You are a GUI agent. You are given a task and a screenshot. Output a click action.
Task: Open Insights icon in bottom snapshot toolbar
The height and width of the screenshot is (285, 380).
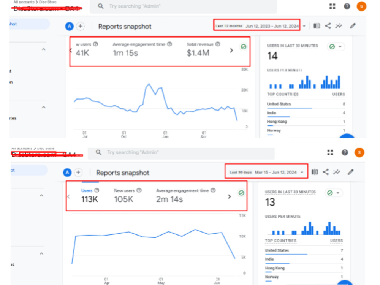[x=337, y=172]
